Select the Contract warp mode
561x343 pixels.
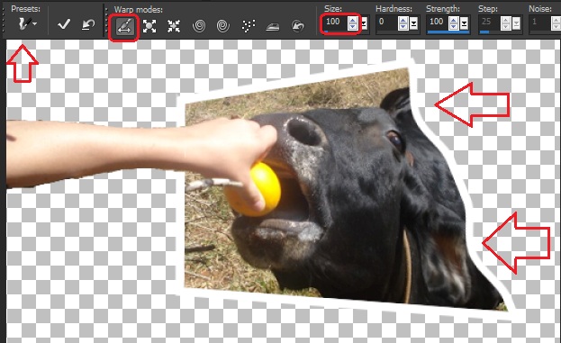[174, 26]
